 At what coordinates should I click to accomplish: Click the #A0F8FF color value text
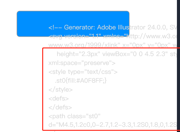(x=90, y=81)
